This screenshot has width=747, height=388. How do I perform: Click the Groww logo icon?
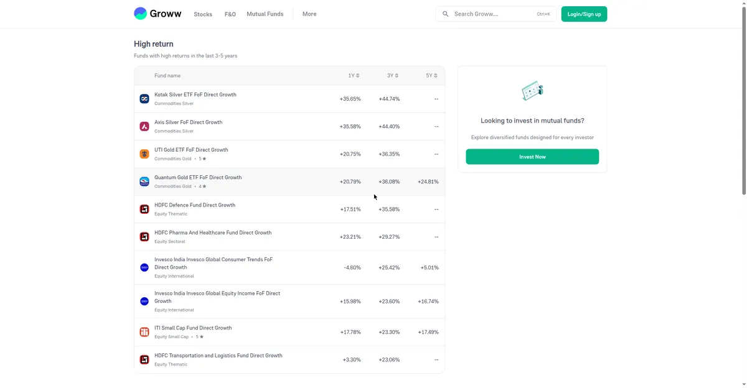[141, 14]
